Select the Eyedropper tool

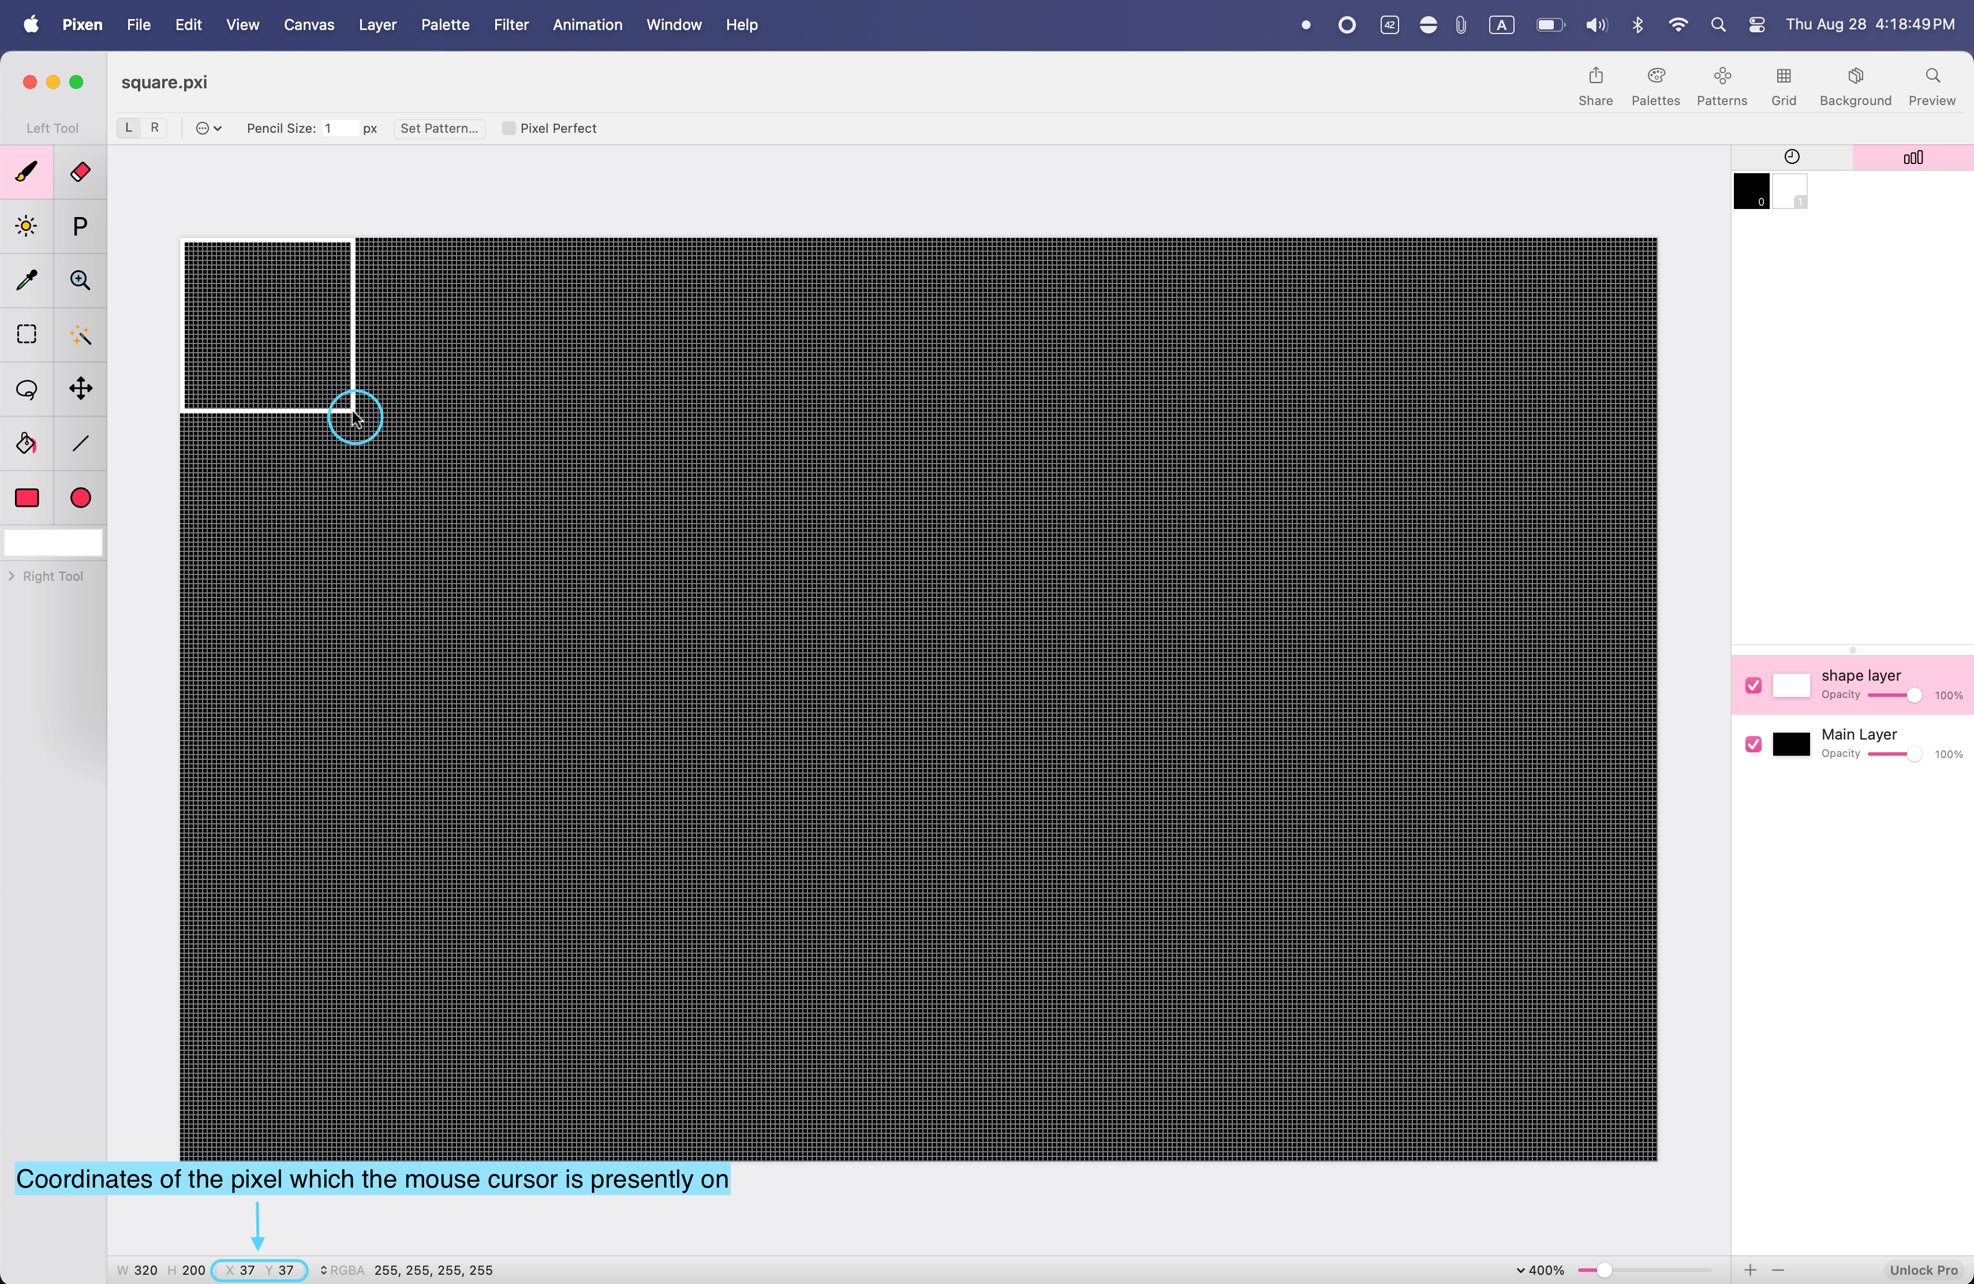coord(27,281)
